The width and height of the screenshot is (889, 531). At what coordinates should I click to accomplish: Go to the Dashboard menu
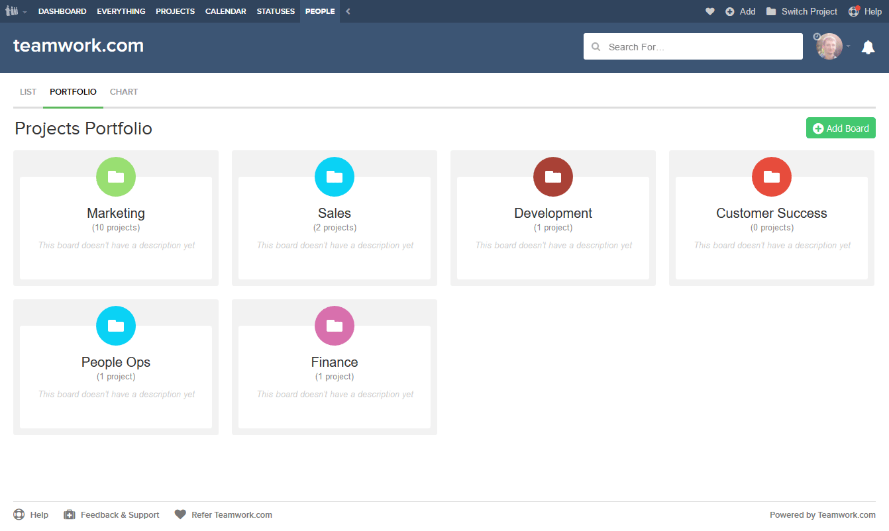[62, 11]
